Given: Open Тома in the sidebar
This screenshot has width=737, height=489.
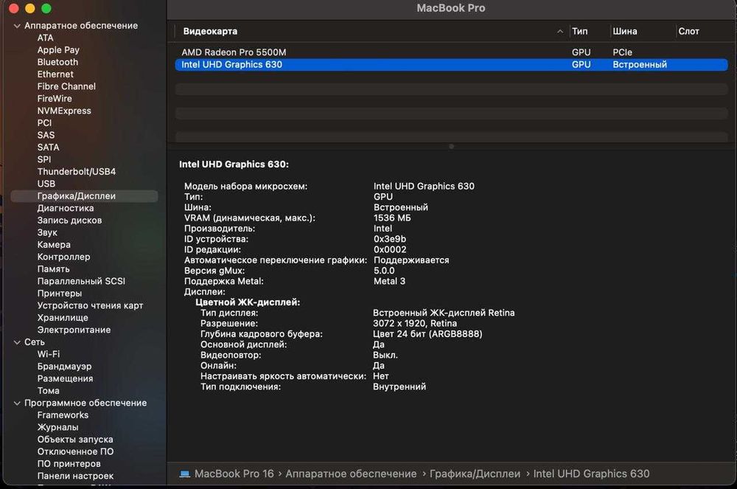Looking at the screenshot, I should [49, 391].
